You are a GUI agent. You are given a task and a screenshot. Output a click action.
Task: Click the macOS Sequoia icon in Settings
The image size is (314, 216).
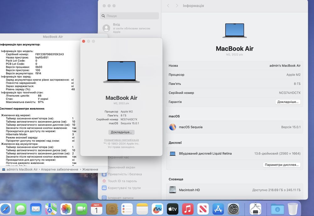click(x=173, y=127)
